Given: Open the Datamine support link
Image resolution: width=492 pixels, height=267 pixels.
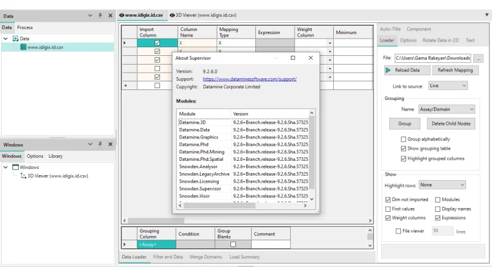Looking at the screenshot, I should click(x=250, y=79).
